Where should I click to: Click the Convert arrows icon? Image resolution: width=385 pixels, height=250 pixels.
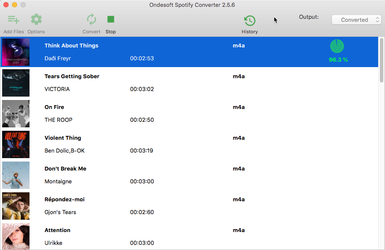point(92,19)
